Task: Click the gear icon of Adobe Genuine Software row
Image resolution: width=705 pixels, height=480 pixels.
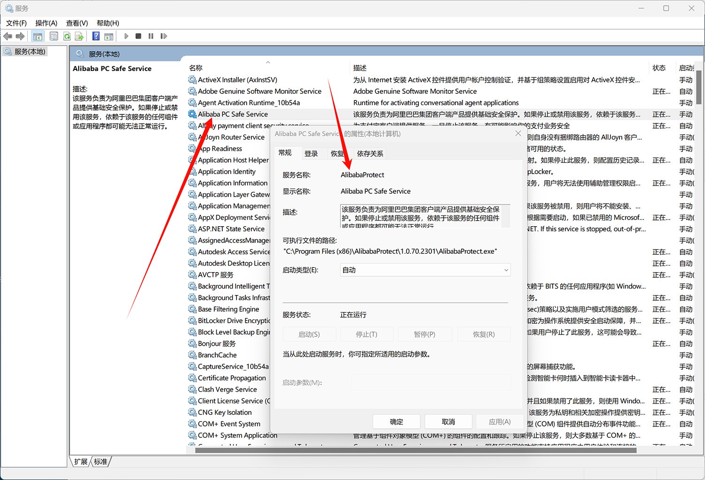Action: pos(192,91)
